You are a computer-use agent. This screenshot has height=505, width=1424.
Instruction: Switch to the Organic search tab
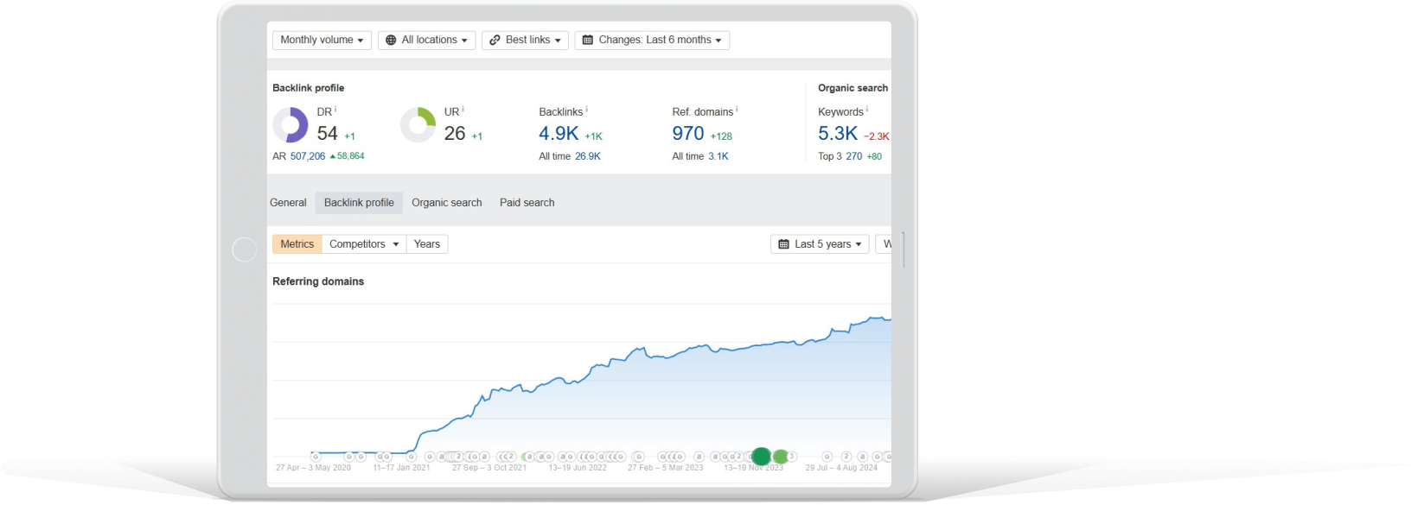[447, 203]
